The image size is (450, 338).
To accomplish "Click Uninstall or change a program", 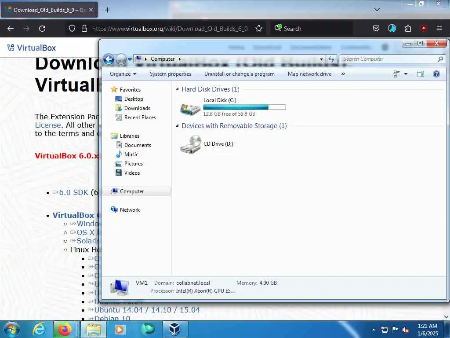I will (240, 74).
